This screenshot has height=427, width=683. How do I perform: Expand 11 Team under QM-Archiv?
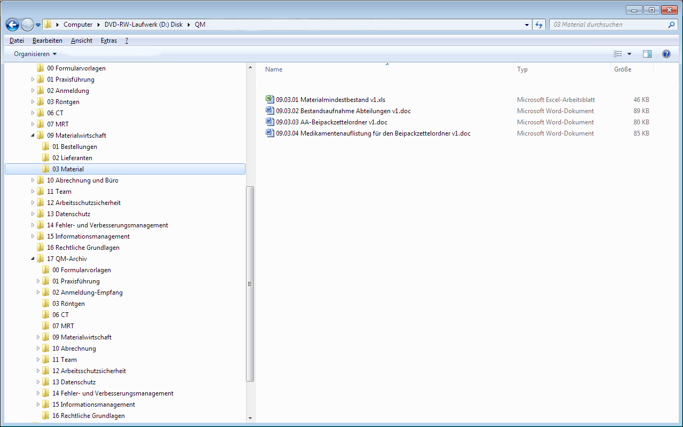pos(38,360)
